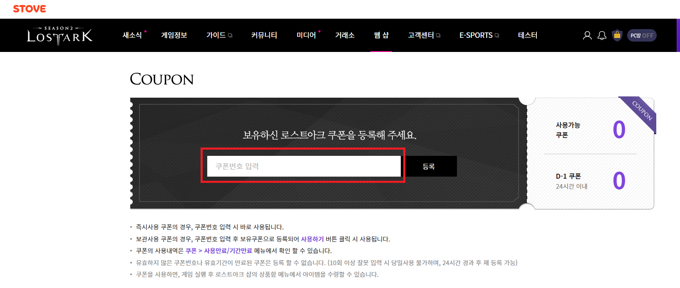The width and height of the screenshot is (680, 288).
Task: Click the 즉시사용 쿠폰의 경우 note
Action: (x=210, y=227)
